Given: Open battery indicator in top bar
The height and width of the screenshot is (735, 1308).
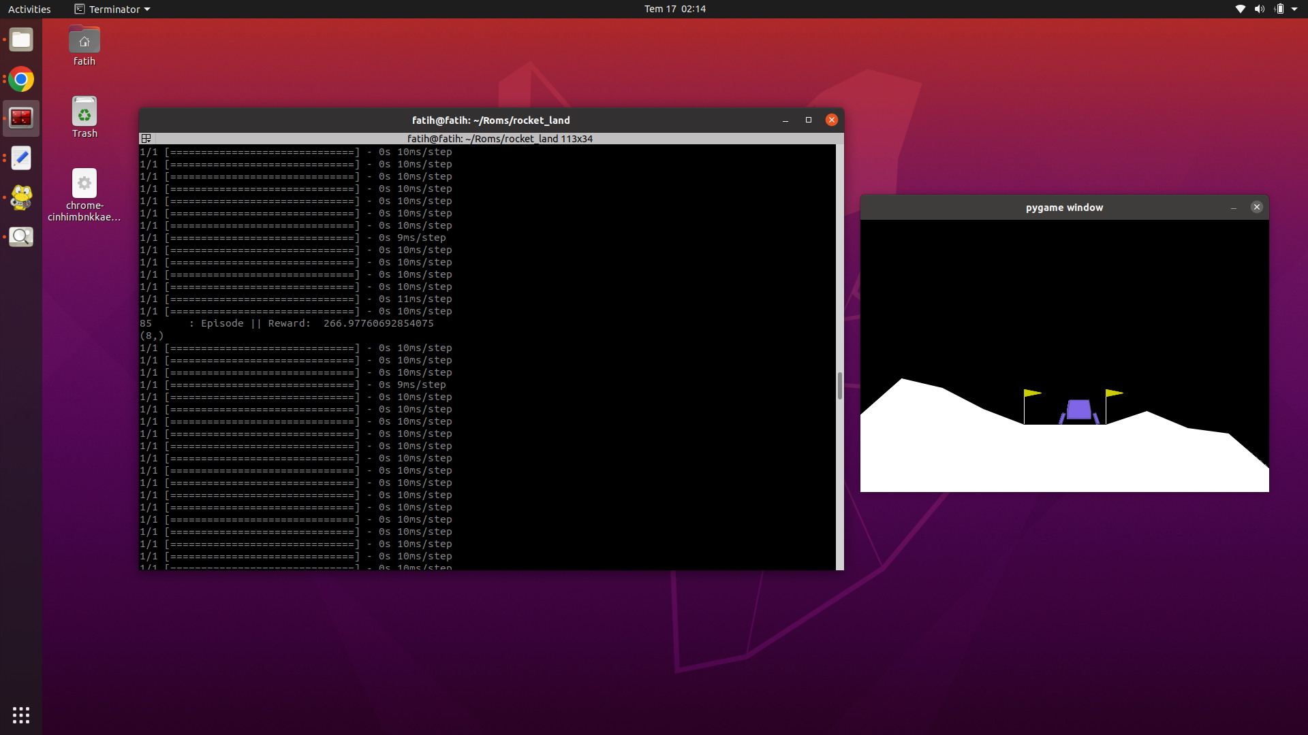Looking at the screenshot, I should pos(1279,9).
